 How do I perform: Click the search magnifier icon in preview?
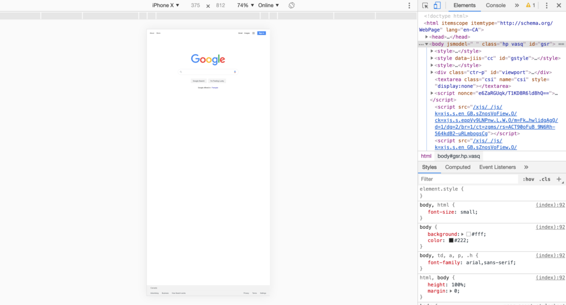pos(181,72)
